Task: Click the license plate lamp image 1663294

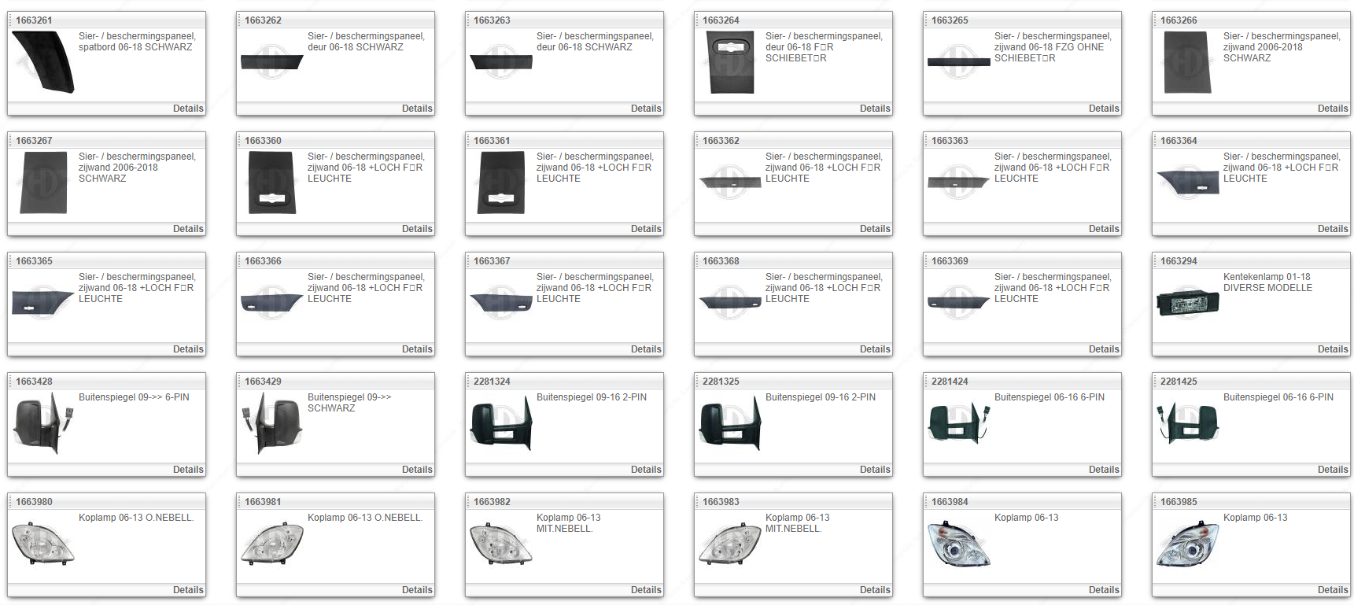Action: (1188, 303)
